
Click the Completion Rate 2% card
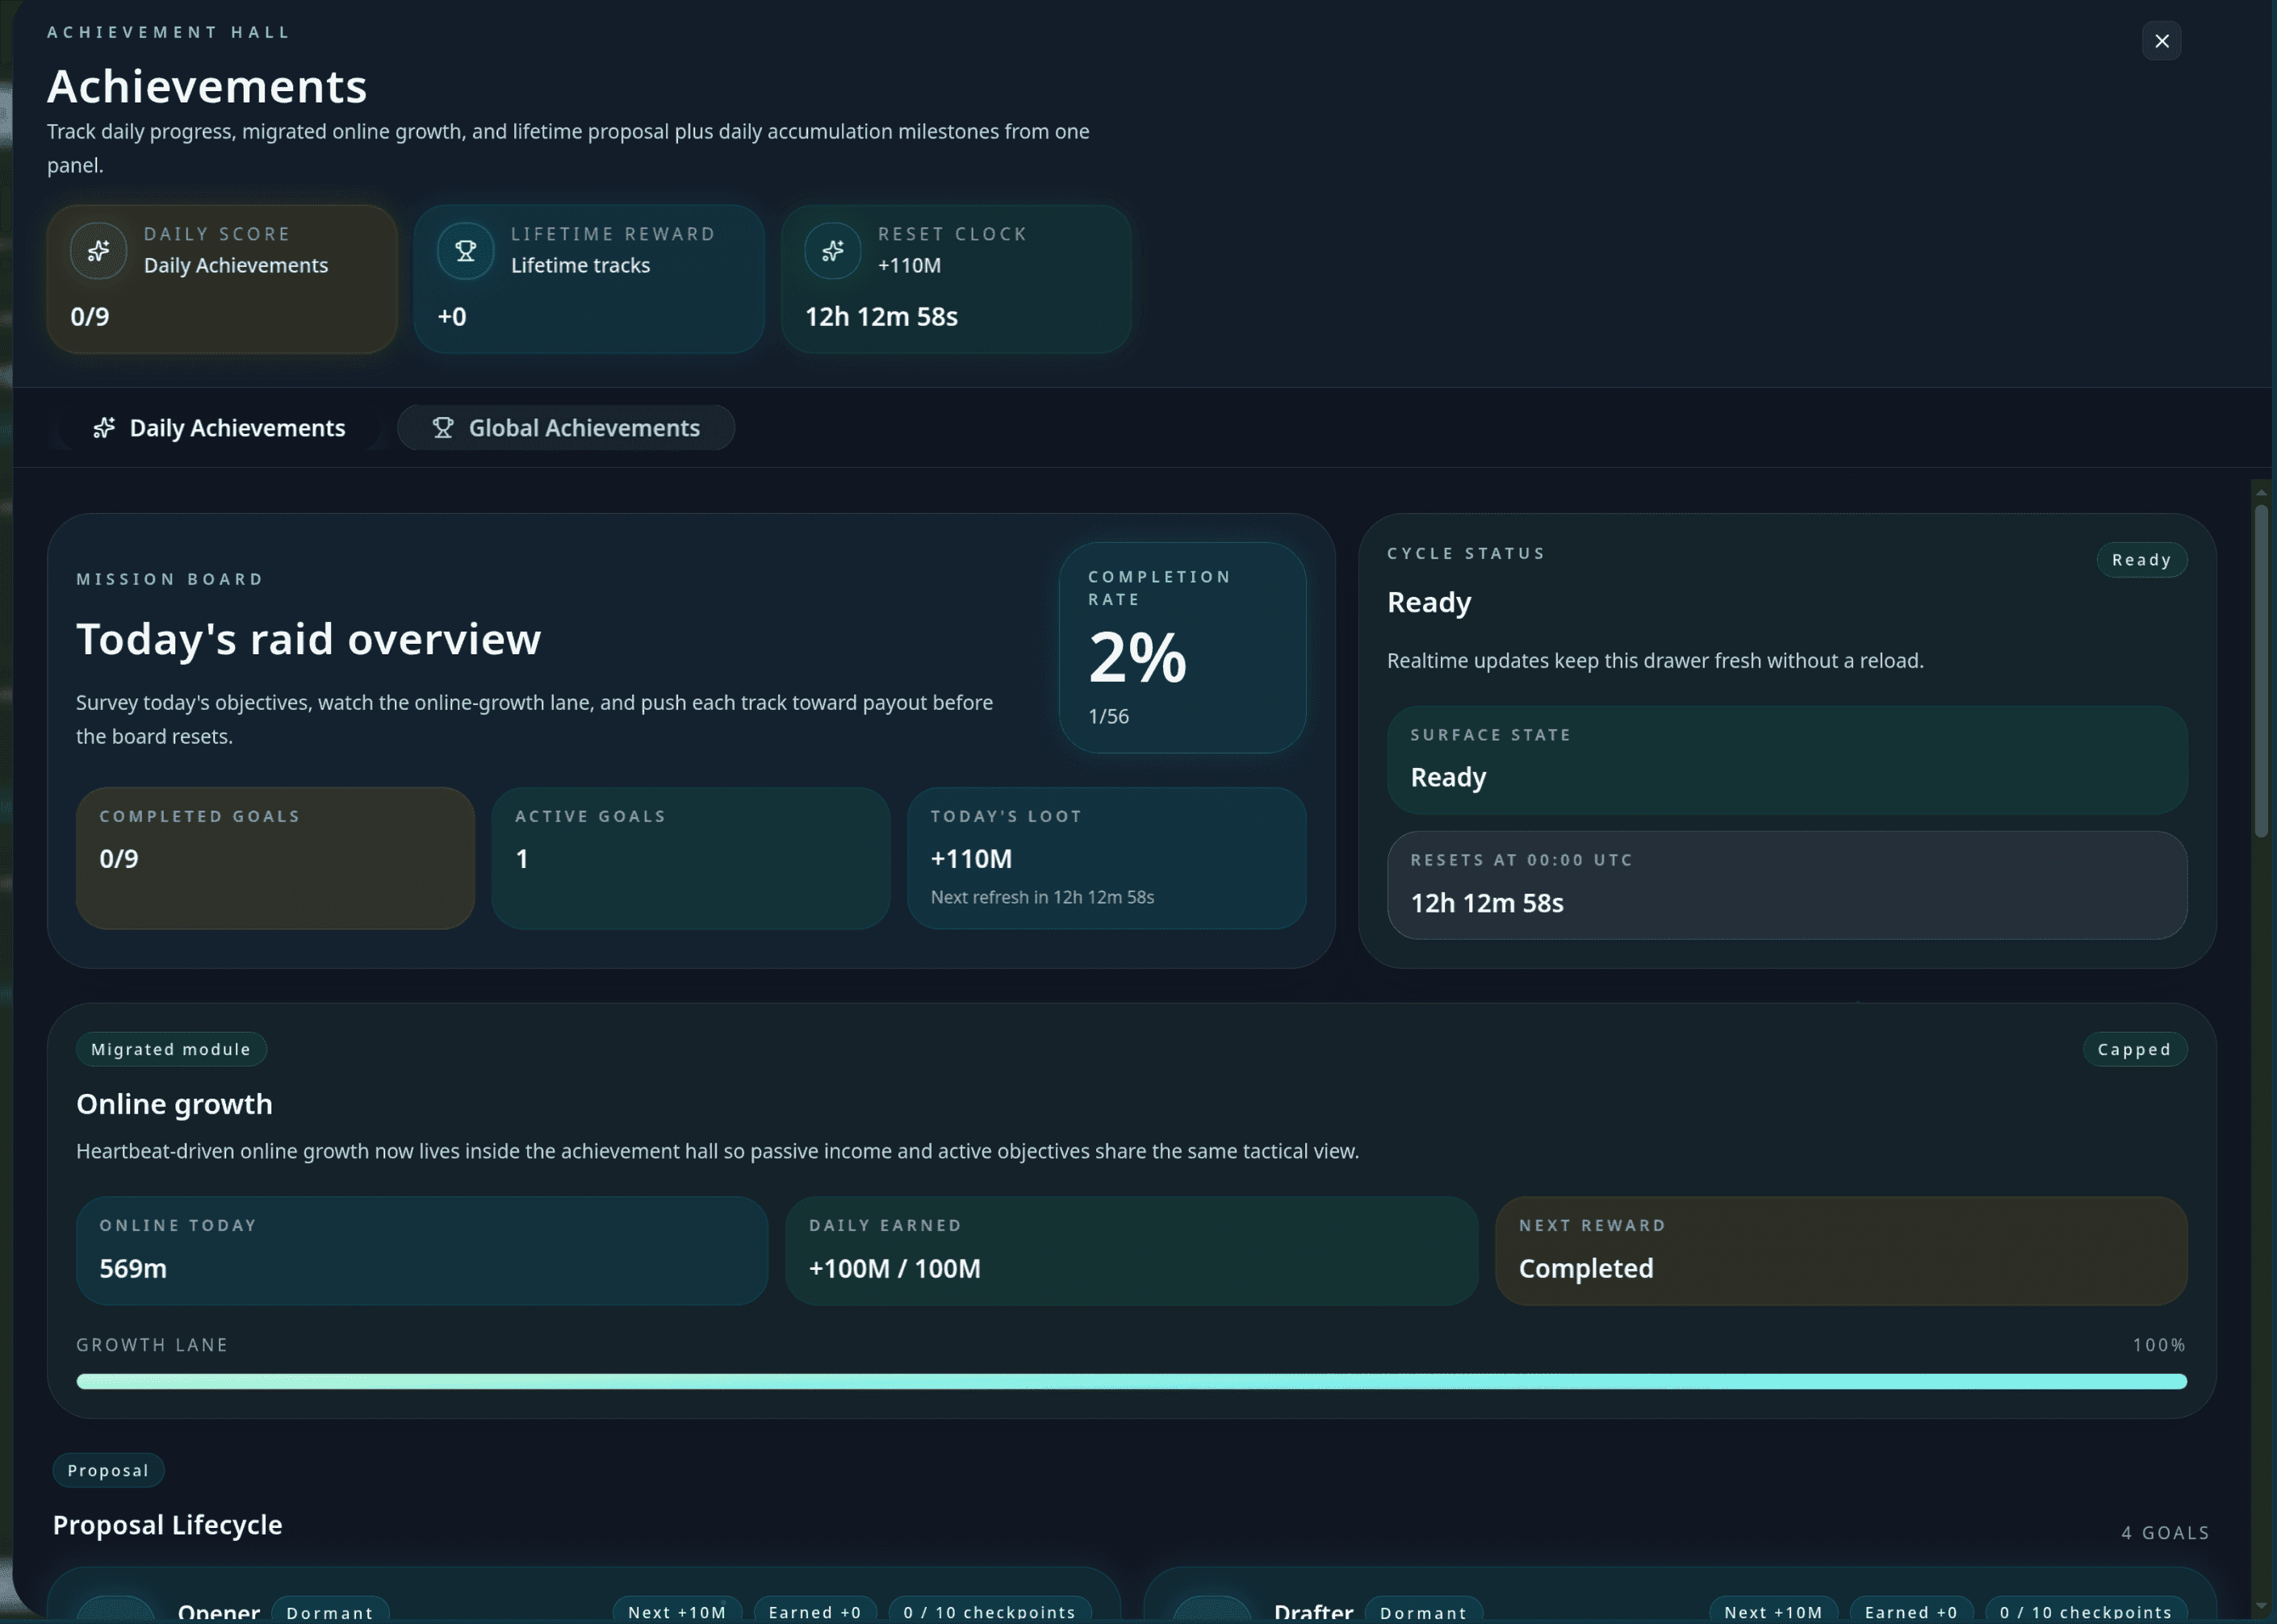tap(1182, 647)
